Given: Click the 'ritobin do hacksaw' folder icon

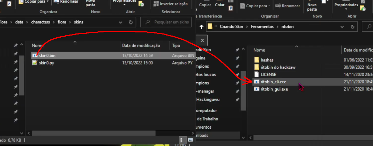Looking at the screenshot, I should click(x=256, y=67).
